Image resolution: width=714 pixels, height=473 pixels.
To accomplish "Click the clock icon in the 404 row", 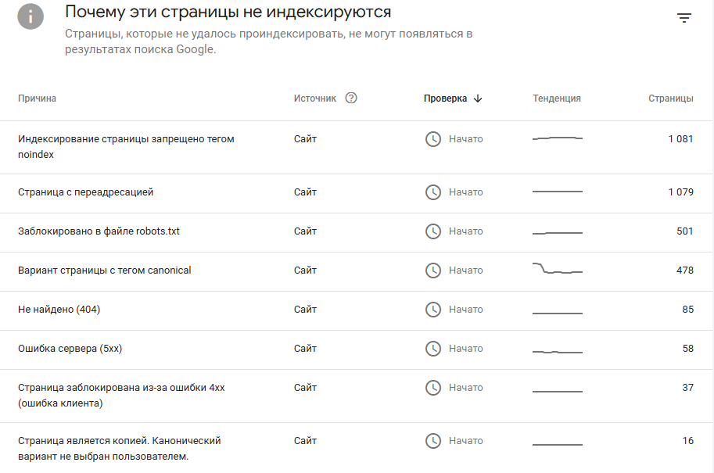I will pyautogui.click(x=433, y=310).
